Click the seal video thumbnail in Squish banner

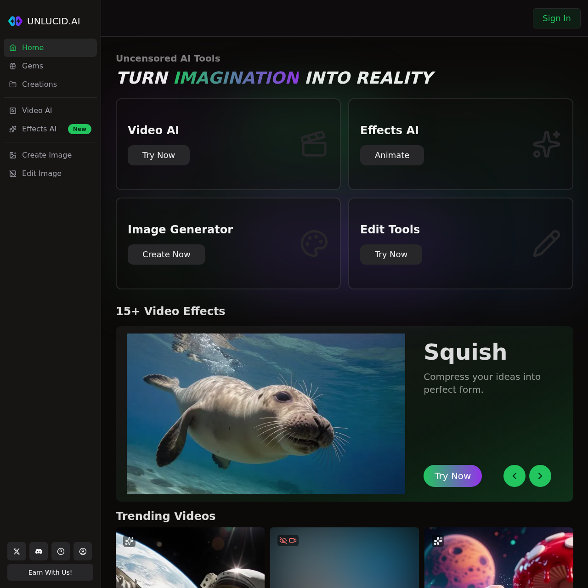[266, 413]
